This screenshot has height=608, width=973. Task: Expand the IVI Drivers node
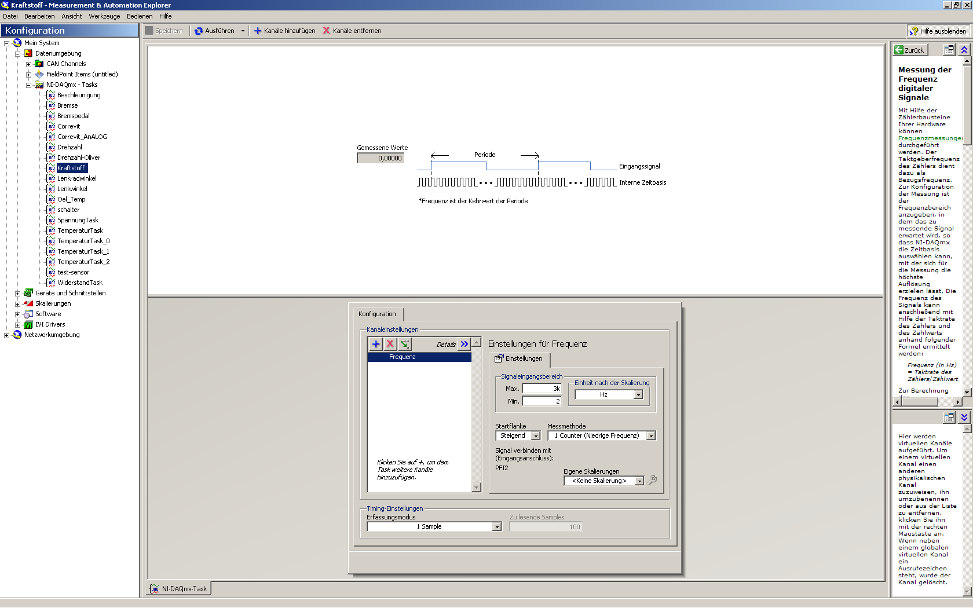tap(17, 325)
